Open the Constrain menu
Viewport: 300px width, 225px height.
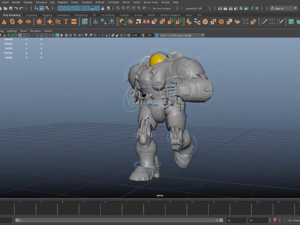coord(113,2)
